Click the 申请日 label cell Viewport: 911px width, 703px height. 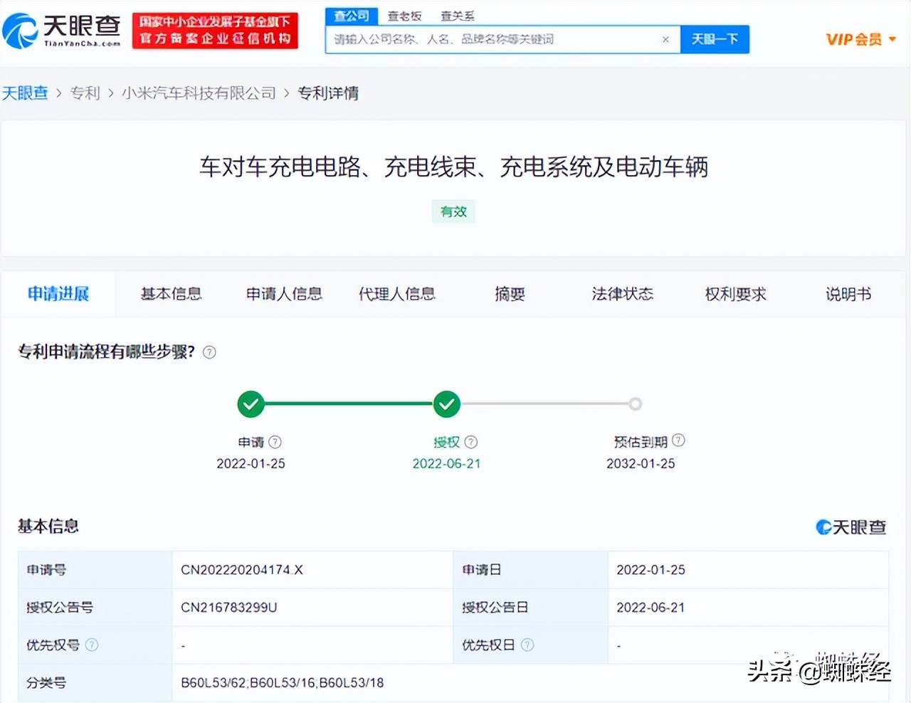coord(530,570)
